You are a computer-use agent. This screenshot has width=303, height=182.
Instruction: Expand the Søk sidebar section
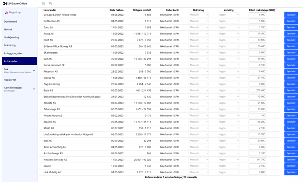coord(34,71)
